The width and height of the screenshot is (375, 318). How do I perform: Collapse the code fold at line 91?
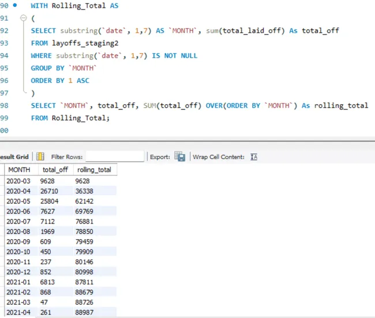coord(24,18)
